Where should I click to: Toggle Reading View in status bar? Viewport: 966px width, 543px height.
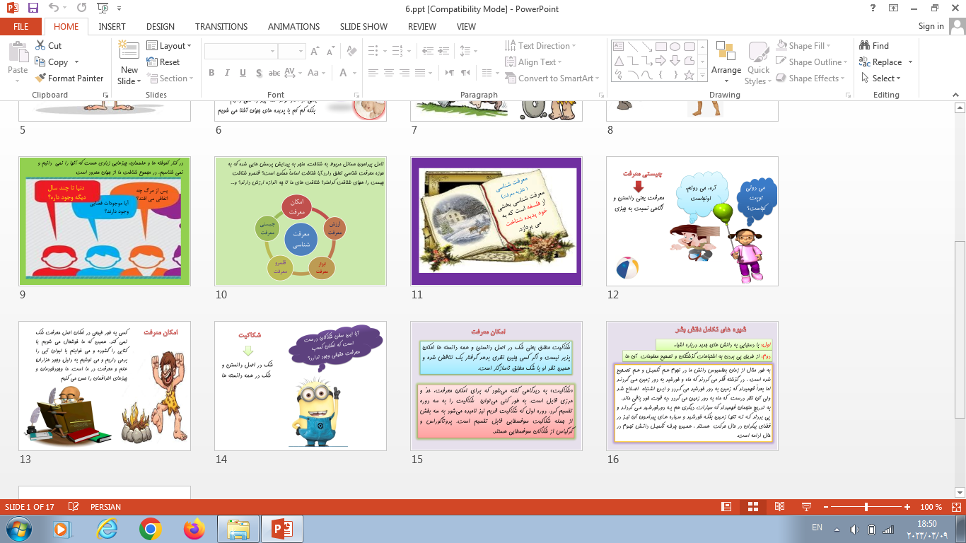point(779,507)
